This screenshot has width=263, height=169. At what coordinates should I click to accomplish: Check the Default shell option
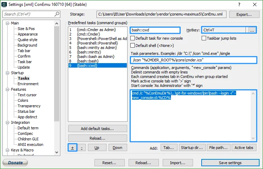(133, 46)
